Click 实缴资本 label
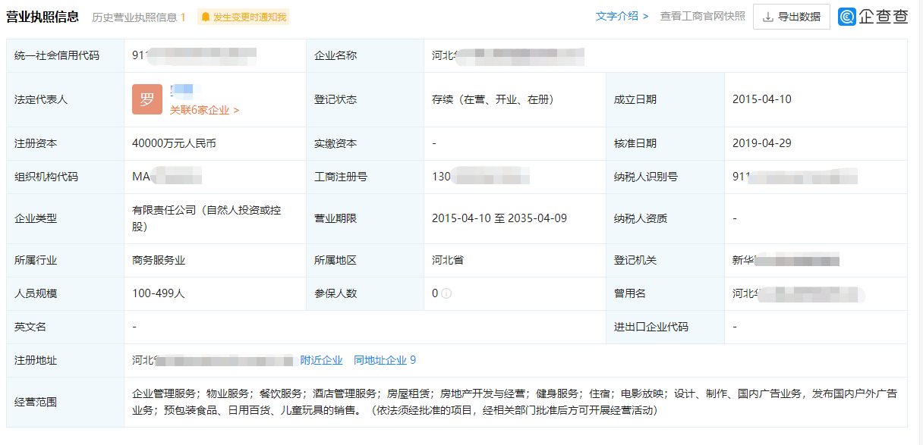Viewport: 923px width, 445px height. click(335, 143)
